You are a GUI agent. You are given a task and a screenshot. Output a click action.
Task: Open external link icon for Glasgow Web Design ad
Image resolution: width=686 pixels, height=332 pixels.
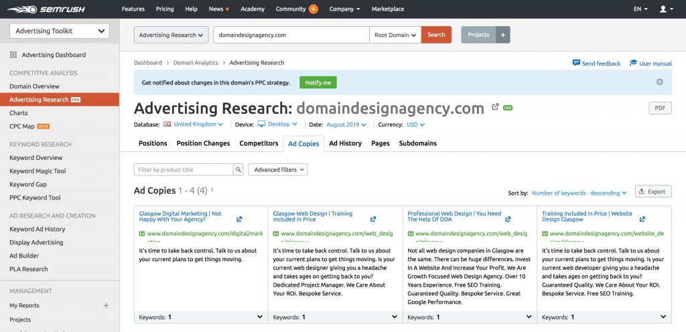tap(373, 220)
